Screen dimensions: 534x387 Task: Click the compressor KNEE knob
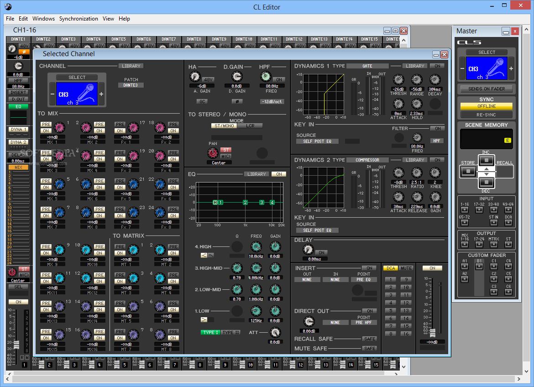(x=435, y=173)
